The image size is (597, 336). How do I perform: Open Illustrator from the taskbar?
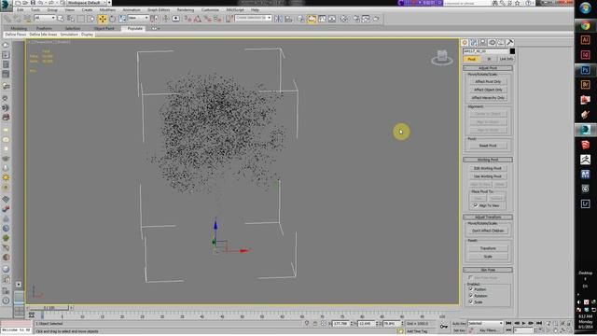point(585,40)
